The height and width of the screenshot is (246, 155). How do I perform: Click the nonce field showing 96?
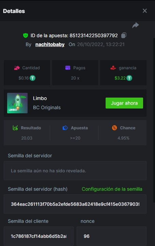point(112,236)
